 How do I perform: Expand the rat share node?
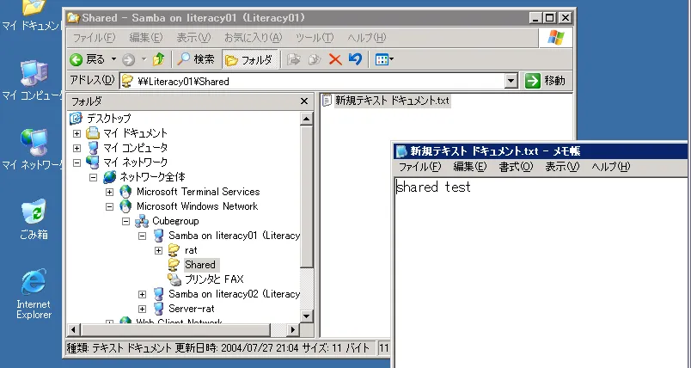[x=158, y=250]
